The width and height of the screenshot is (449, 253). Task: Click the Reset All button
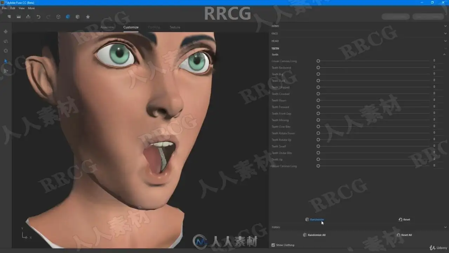(404, 235)
